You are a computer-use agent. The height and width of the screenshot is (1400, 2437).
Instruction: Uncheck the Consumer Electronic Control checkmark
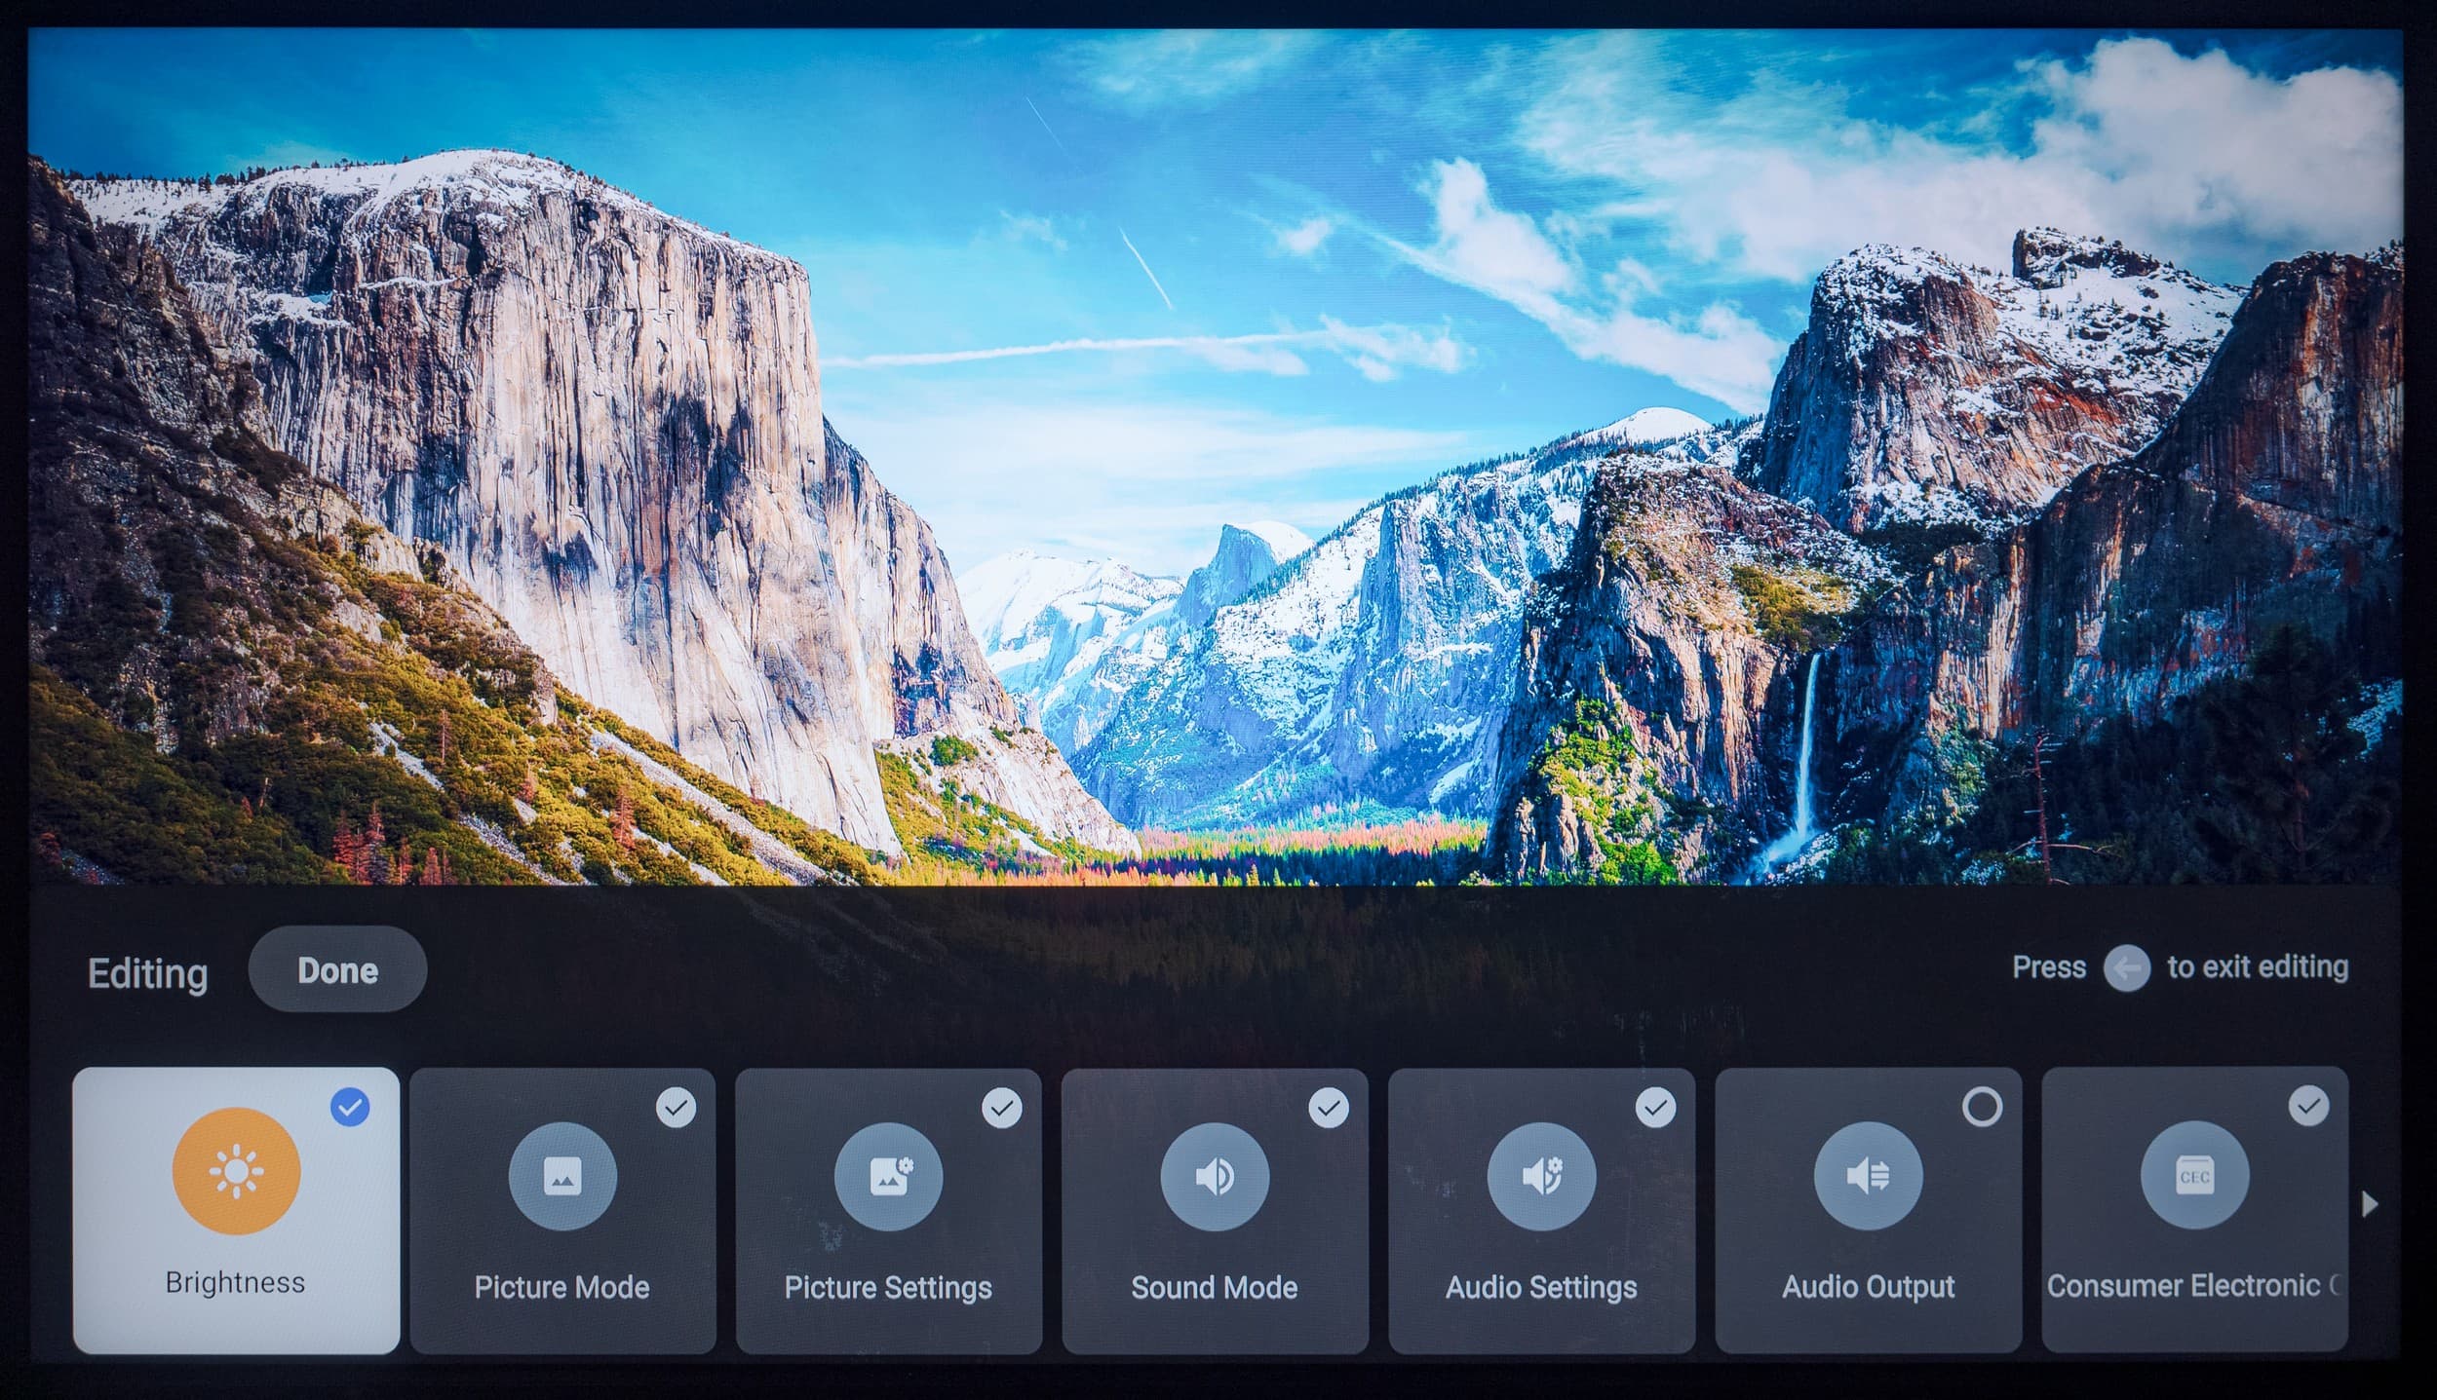pyautogui.click(x=2308, y=1106)
